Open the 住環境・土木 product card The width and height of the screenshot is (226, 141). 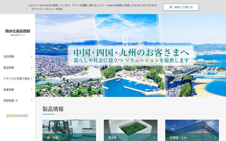[192, 130]
